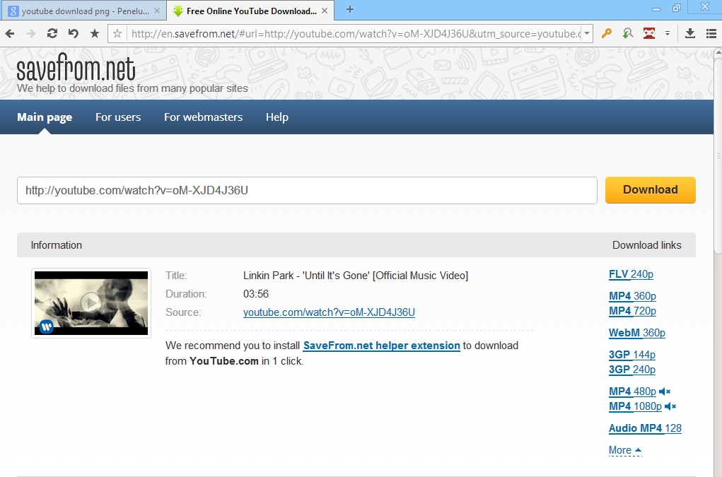The image size is (722, 477).
Task: Click the red extension icon in toolbar
Action: [648, 33]
